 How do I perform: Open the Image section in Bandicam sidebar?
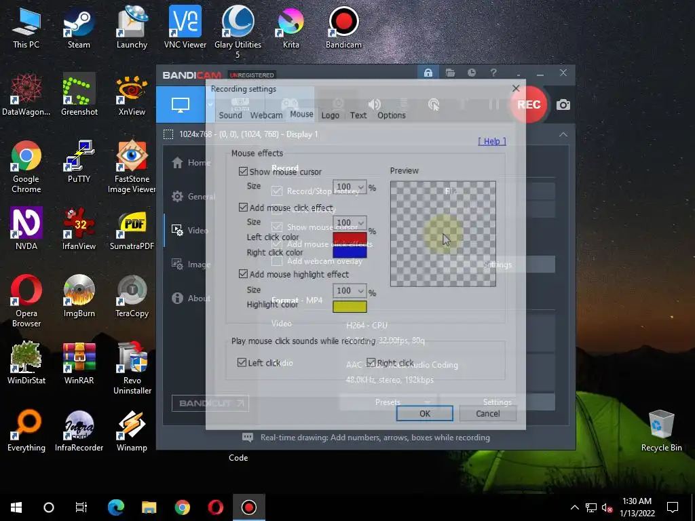191,265
